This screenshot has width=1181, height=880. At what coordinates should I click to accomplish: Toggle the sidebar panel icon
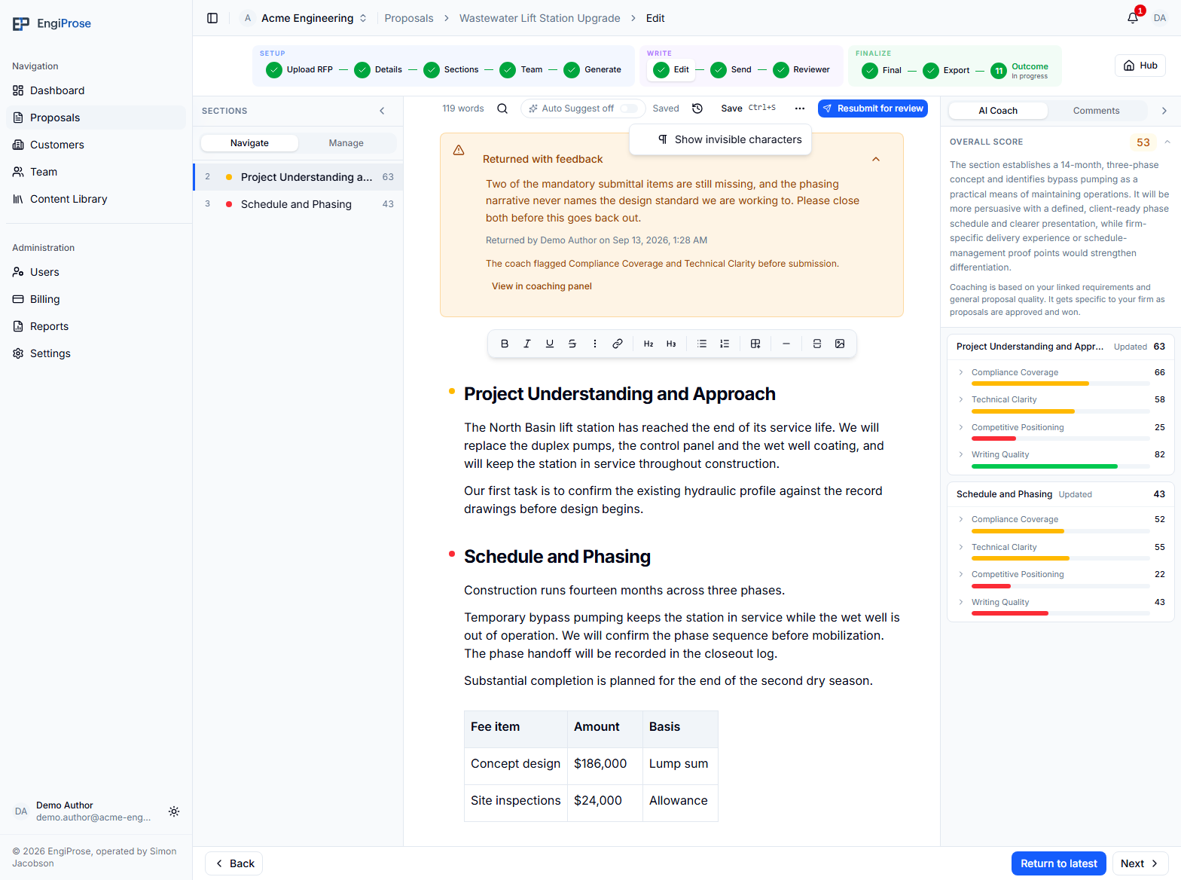click(212, 18)
